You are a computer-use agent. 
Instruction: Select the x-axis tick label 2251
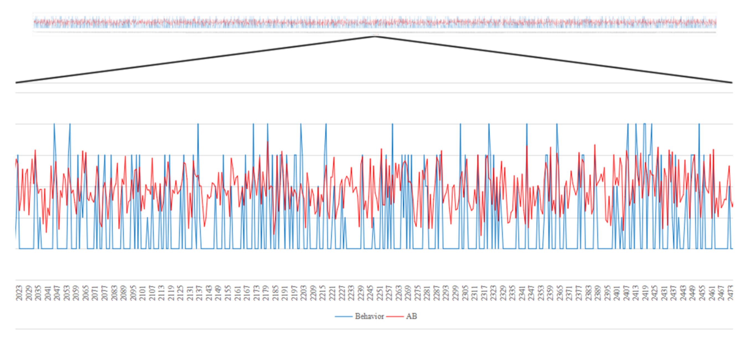(x=379, y=293)
